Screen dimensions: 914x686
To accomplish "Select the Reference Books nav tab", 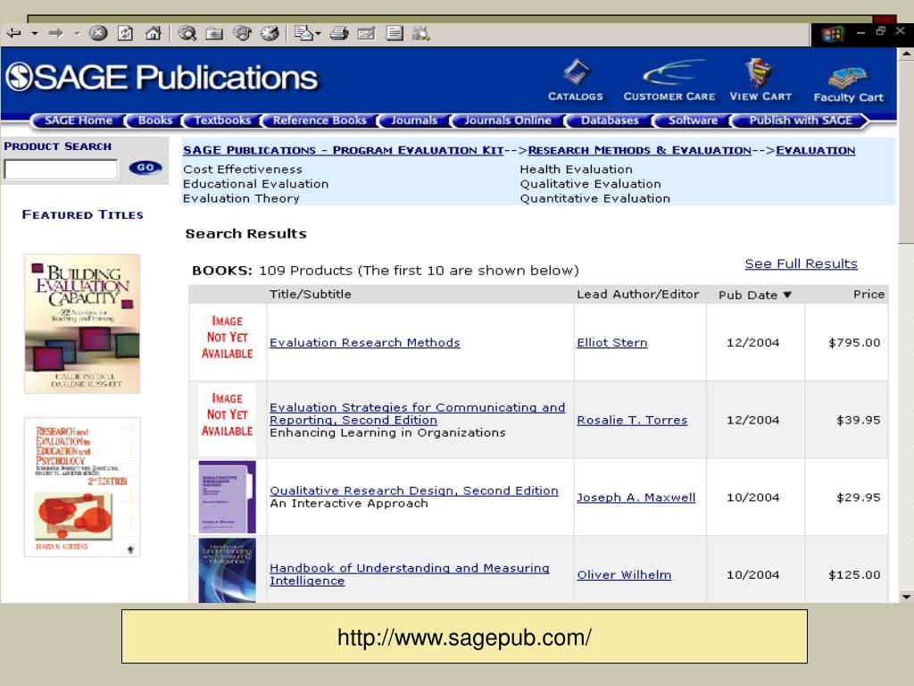I will click(320, 121).
